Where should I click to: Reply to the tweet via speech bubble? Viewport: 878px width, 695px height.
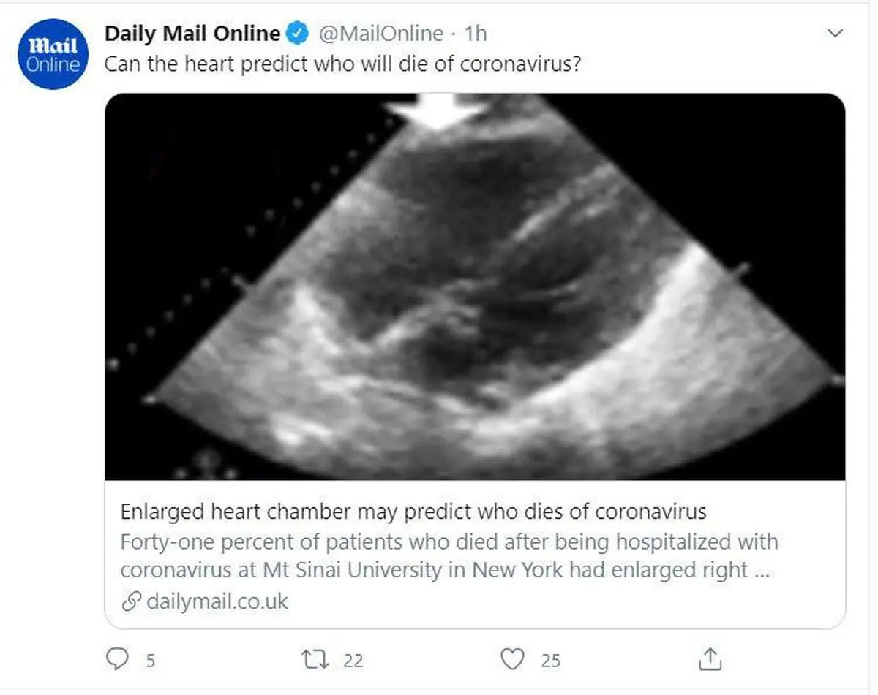pos(117,660)
